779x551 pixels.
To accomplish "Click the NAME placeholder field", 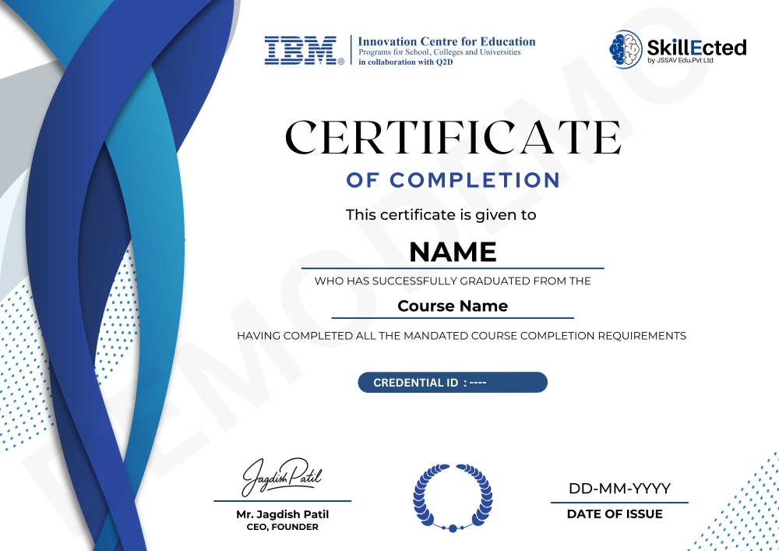I will [453, 252].
